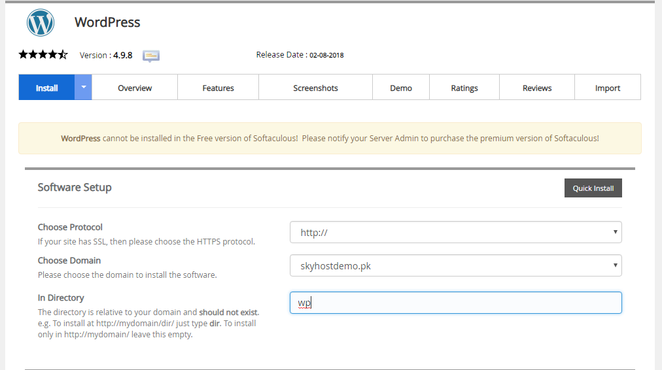Click the In Directory label

(61, 297)
